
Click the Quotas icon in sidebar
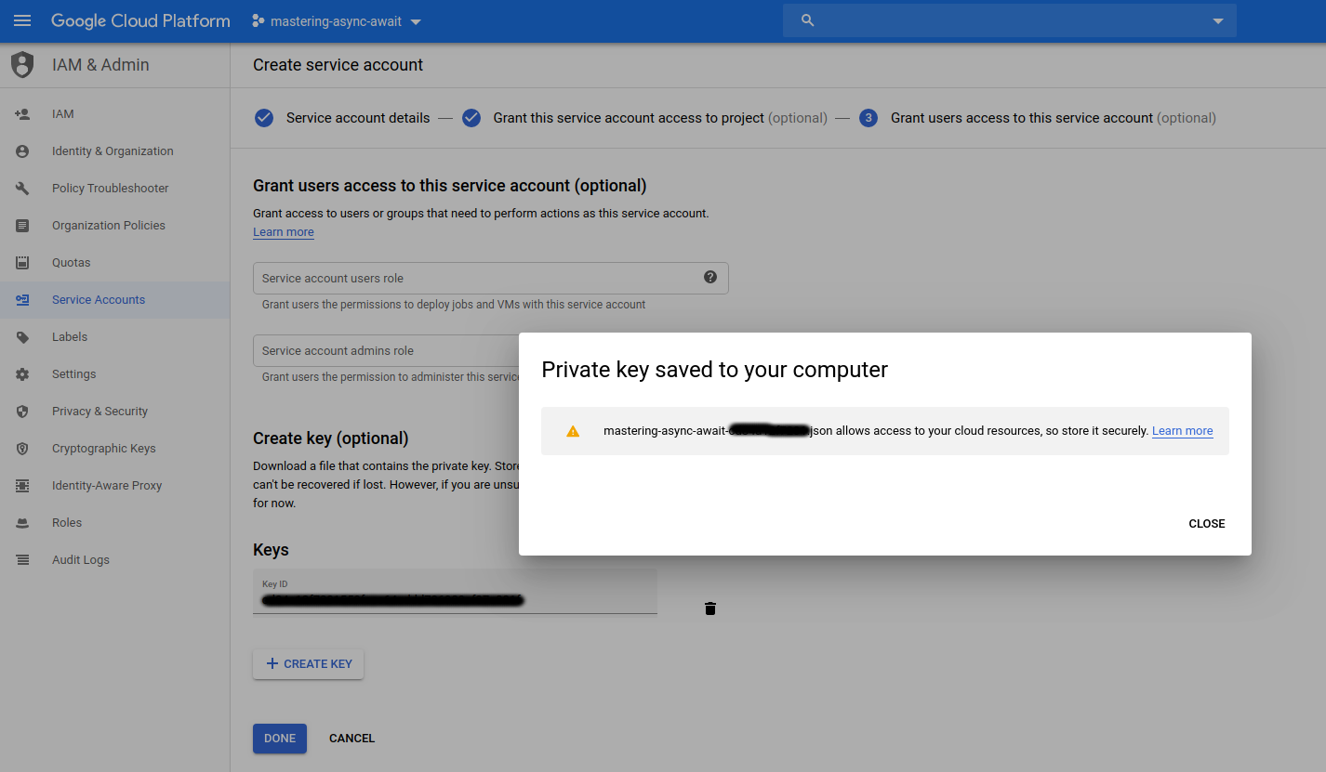22,263
